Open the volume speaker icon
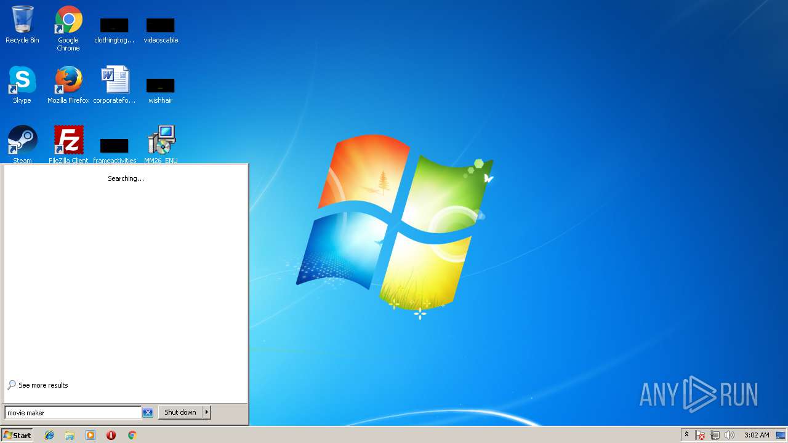Screen dimensions: 788x443 coord(730,435)
